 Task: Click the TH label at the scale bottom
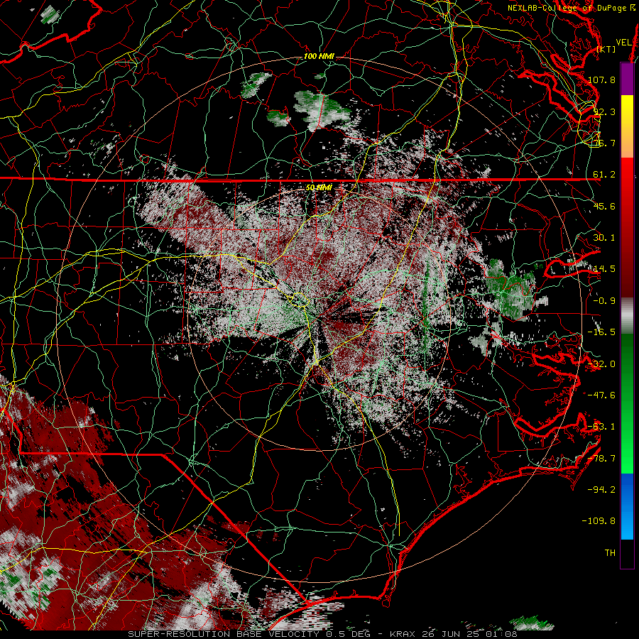(x=610, y=553)
